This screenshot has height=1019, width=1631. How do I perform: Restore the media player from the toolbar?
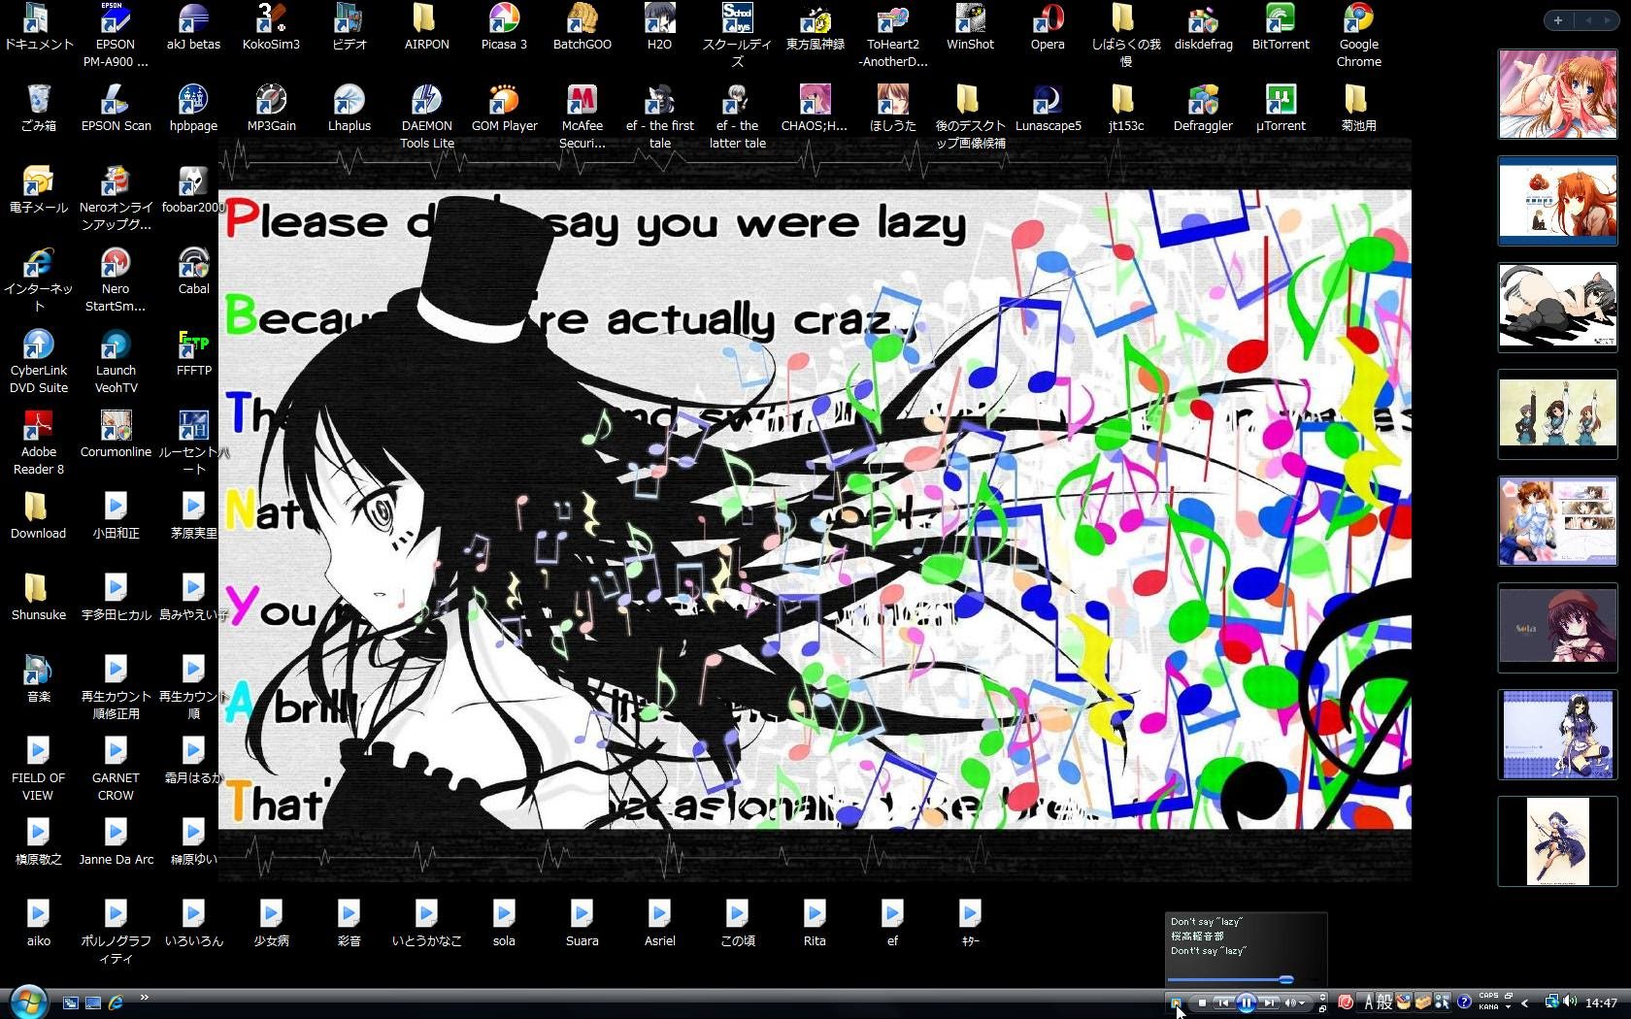coord(1322,1009)
